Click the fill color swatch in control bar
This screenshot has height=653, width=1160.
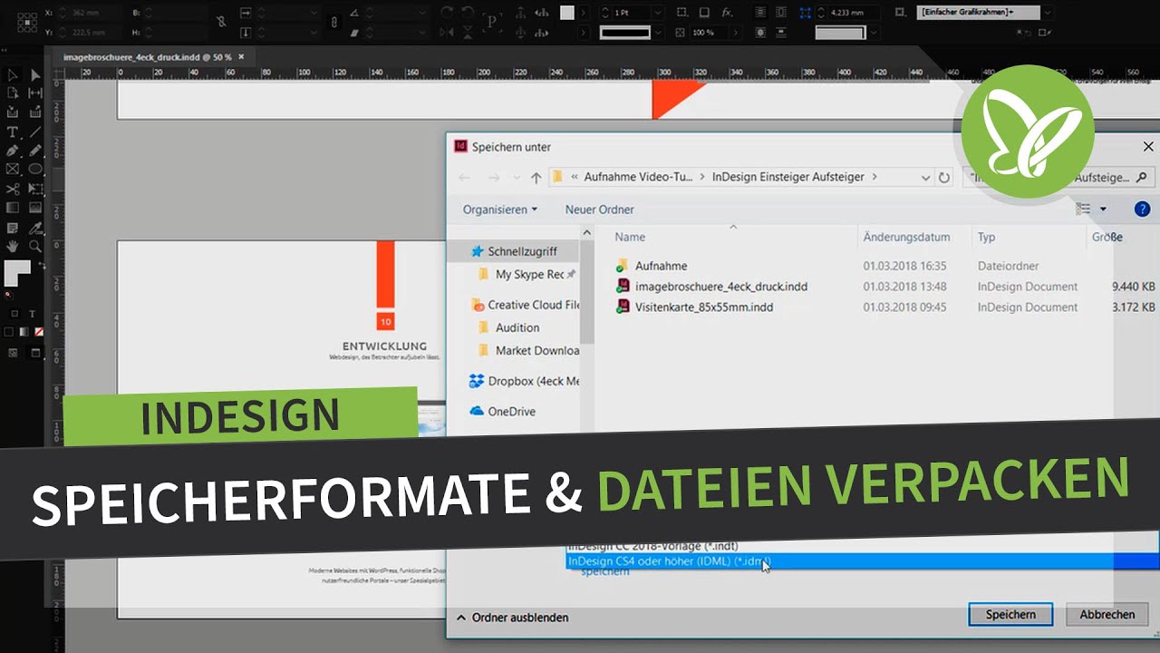tap(567, 13)
